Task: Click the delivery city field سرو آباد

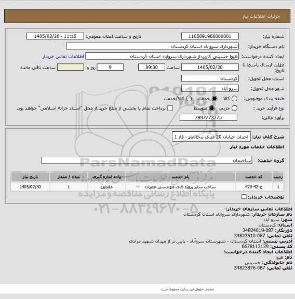Action: (x=210, y=88)
